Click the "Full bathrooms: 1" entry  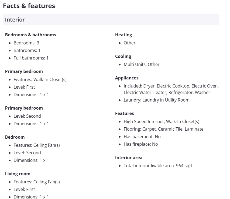pyautogui.click(x=31, y=58)
